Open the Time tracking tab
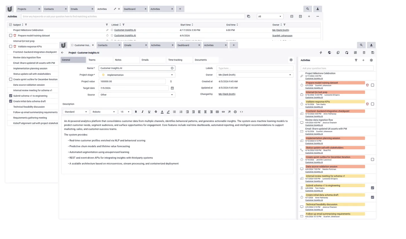The height and width of the screenshot is (239, 406). tap(179, 60)
